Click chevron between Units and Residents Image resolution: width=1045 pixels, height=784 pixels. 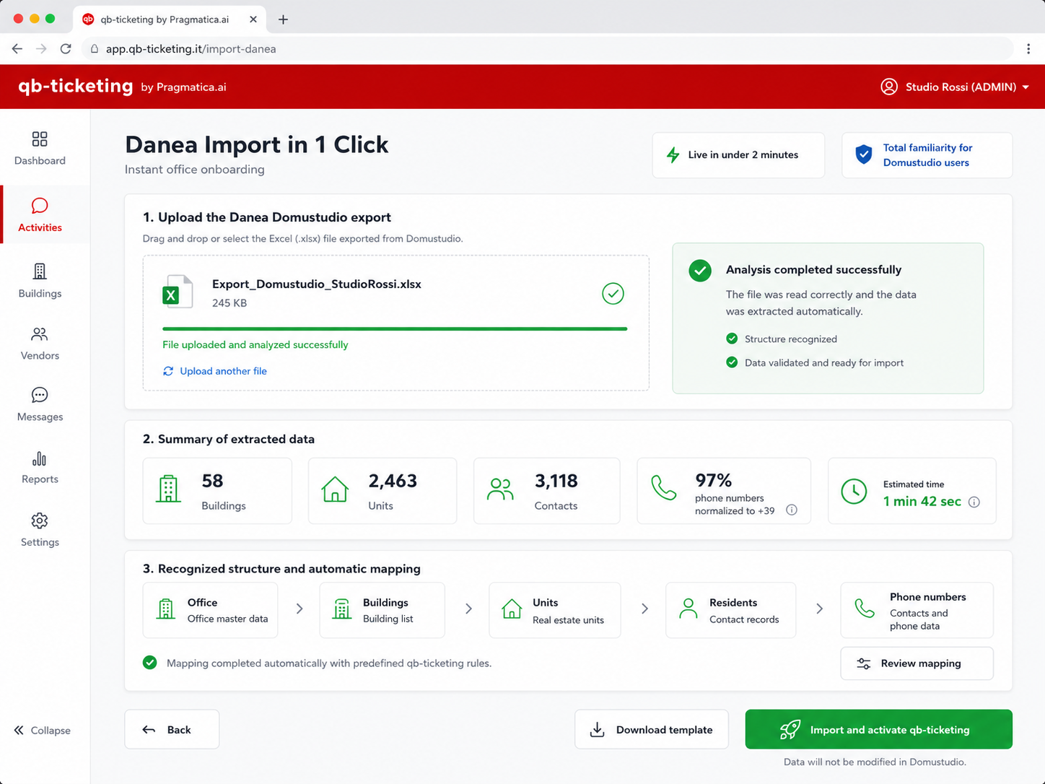coord(644,609)
